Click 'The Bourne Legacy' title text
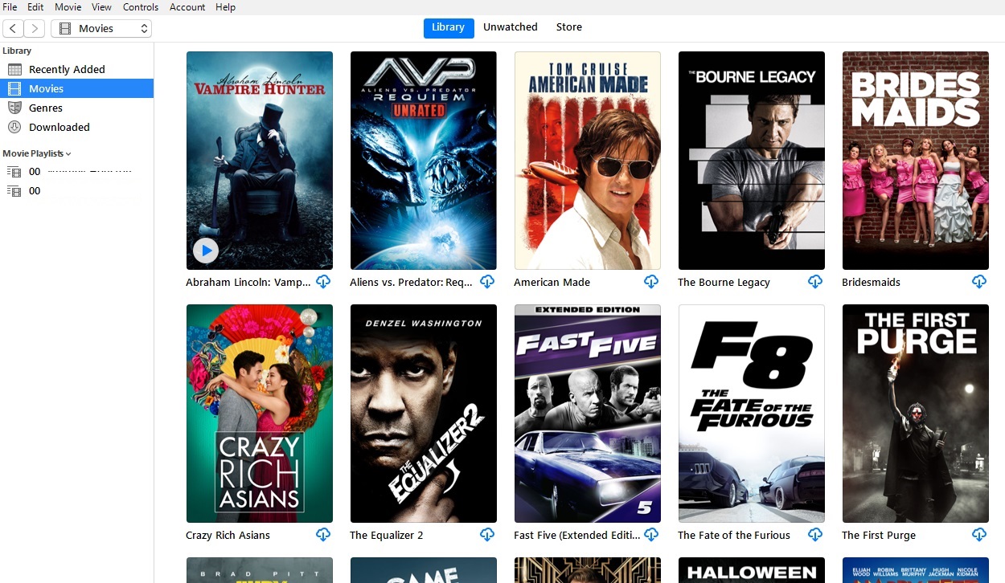1005x583 pixels. click(724, 283)
